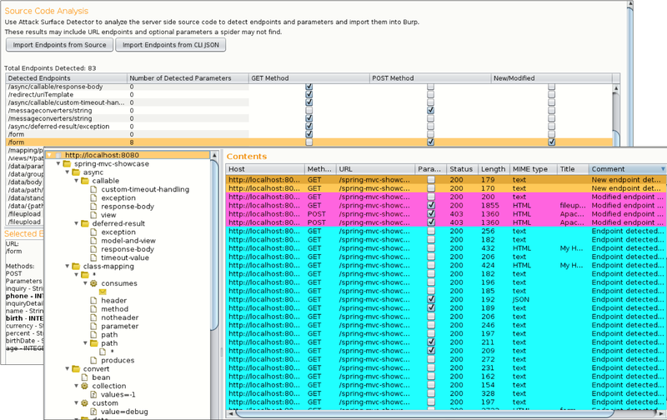
Task: Click Import Endpoints from CLI JSON button
Action: coord(170,45)
